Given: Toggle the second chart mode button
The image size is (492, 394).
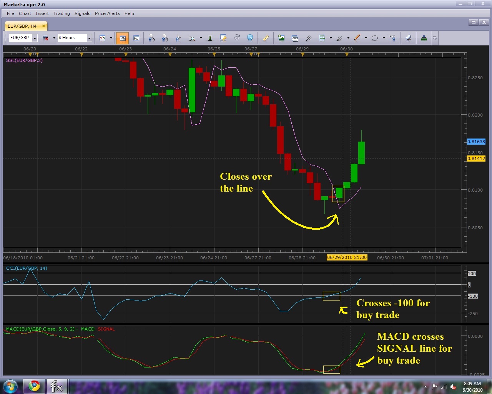Looking at the screenshot, I should [136, 38].
